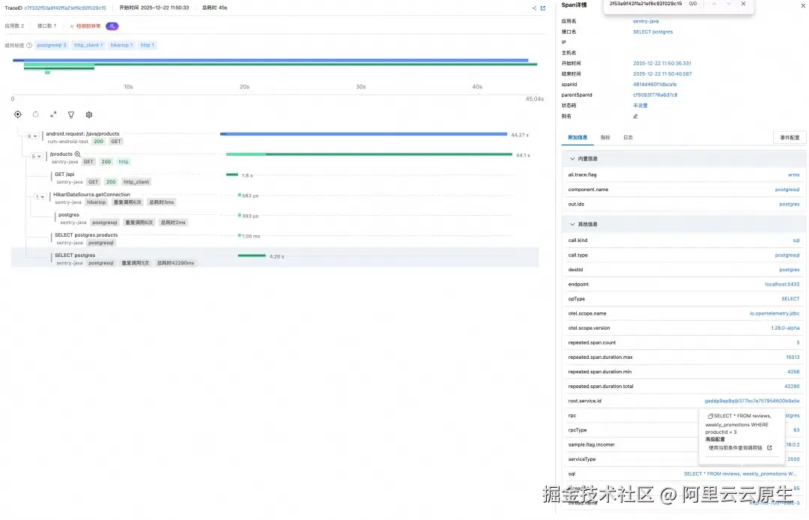The width and height of the screenshot is (809, 520).
Task: Click the sql value SELECT * FROM reviews
Action: [x=742, y=474]
